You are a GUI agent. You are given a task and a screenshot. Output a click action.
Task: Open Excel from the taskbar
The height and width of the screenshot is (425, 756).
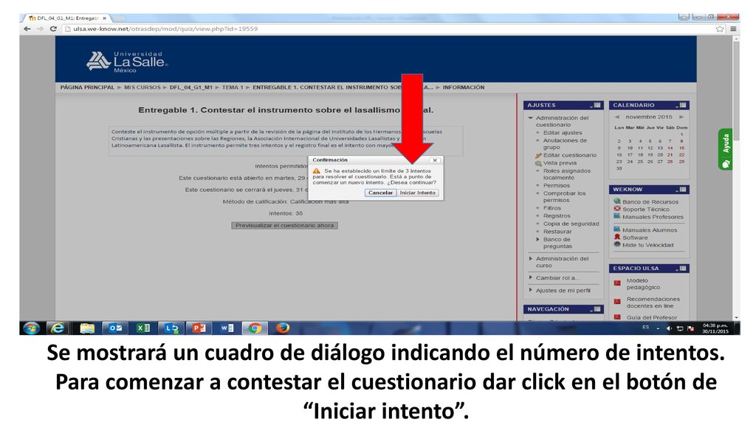[143, 328]
